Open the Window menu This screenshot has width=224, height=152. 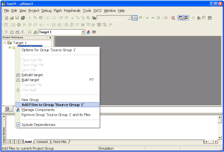(110, 11)
